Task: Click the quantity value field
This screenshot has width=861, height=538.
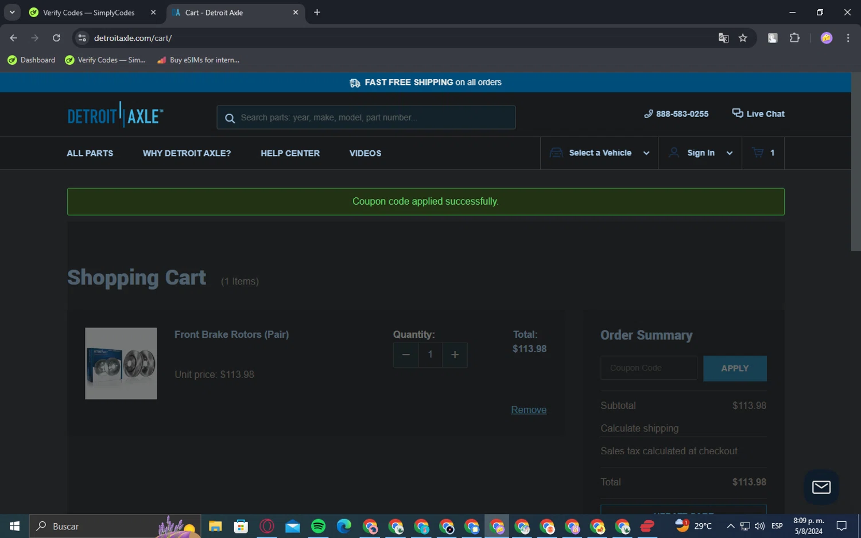Action: pyautogui.click(x=430, y=354)
